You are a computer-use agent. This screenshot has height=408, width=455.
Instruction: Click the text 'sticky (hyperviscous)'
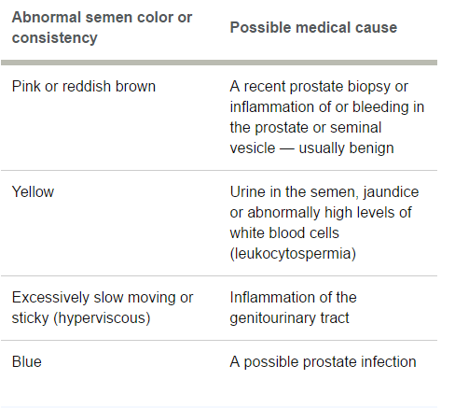click(x=81, y=317)
